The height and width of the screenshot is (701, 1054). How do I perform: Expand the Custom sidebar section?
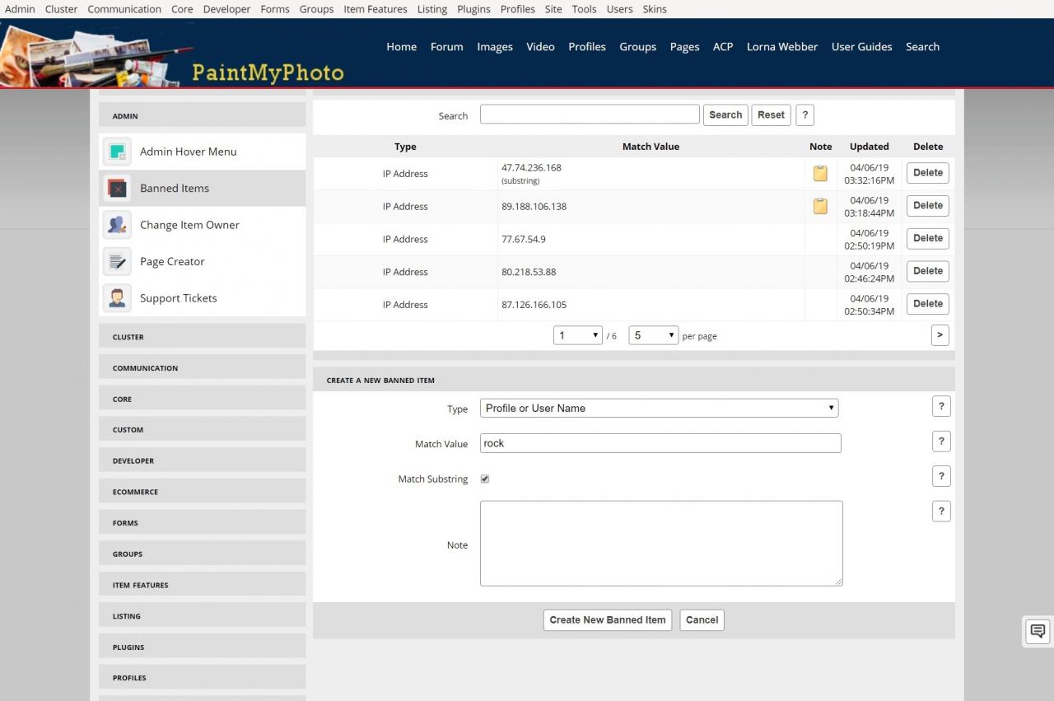coord(202,430)
